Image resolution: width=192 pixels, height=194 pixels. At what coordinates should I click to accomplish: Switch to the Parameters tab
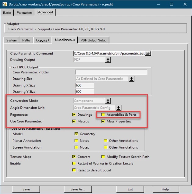[x=24, y=12]
